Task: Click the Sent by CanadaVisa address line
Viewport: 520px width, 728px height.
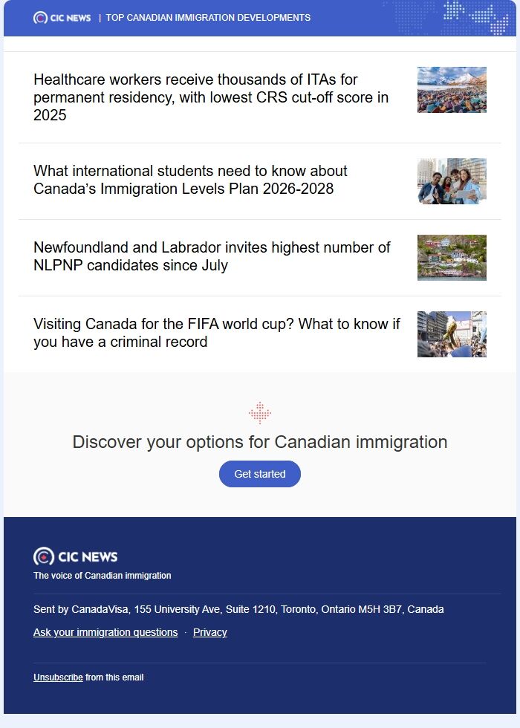Action: tap(238, 608)
